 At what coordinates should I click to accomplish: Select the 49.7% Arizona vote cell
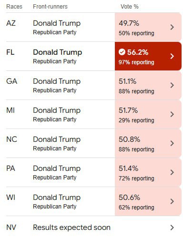[148, 27]
